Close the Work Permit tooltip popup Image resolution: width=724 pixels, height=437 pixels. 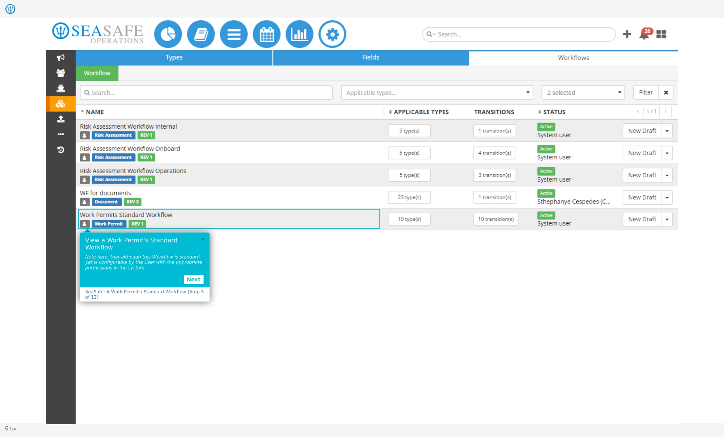203,239
